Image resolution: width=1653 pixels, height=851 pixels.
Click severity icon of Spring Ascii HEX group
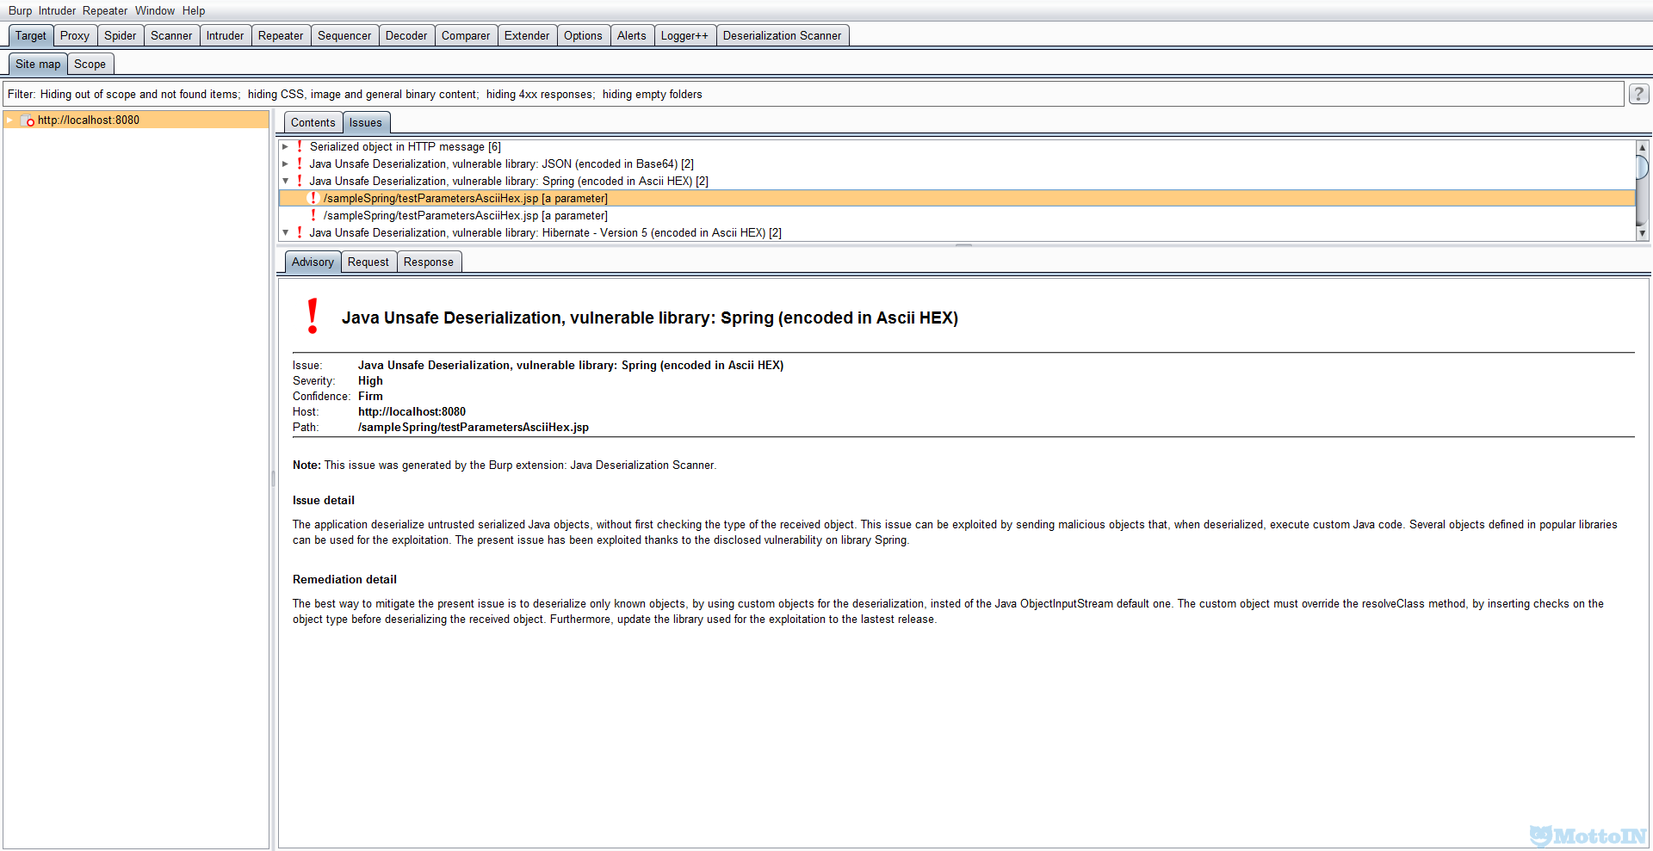coord(300,181)
